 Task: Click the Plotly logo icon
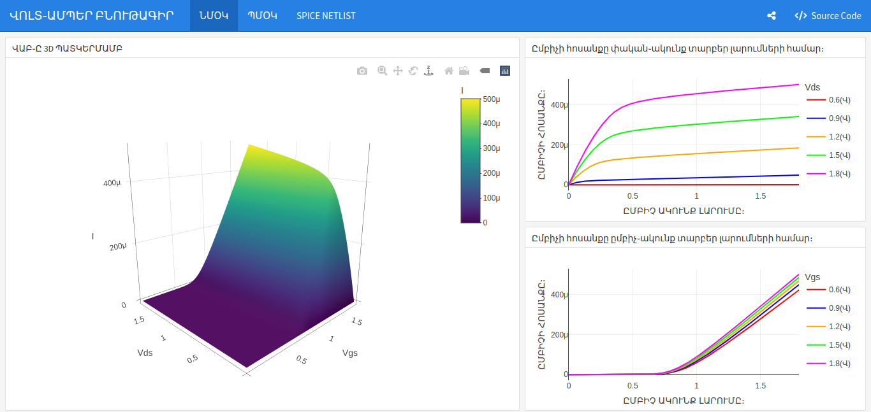pos(505,71)
